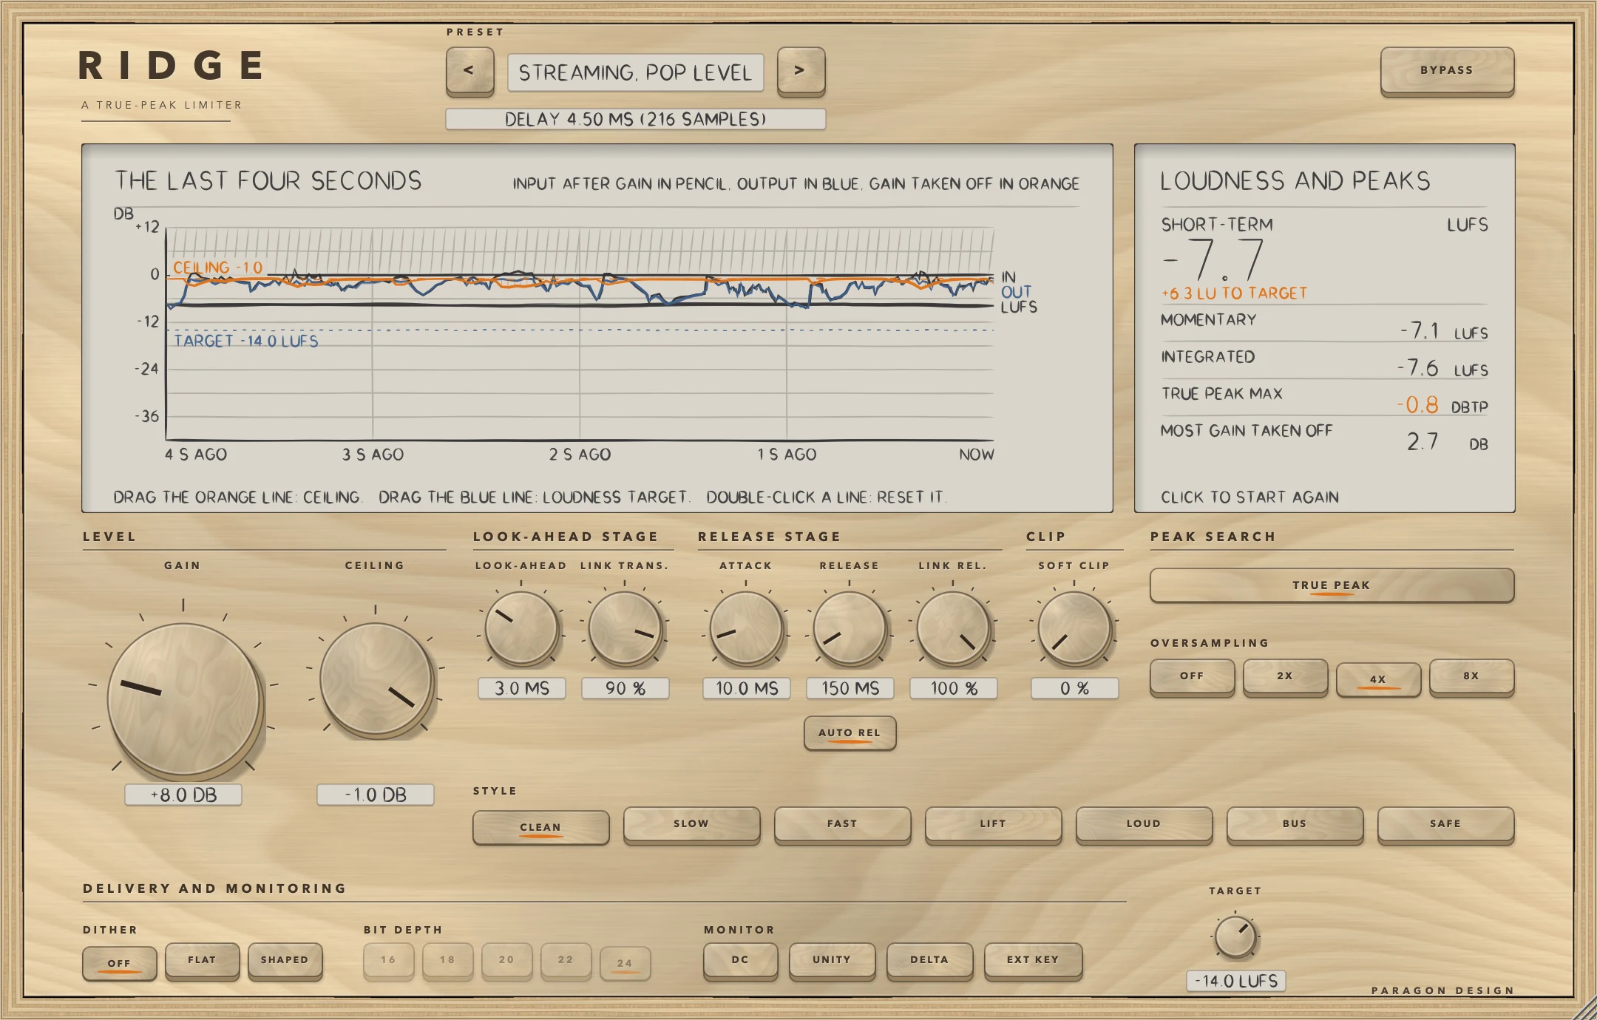Choose the Clean style
Screen dimensions: 1597x1020
point(540,828)
